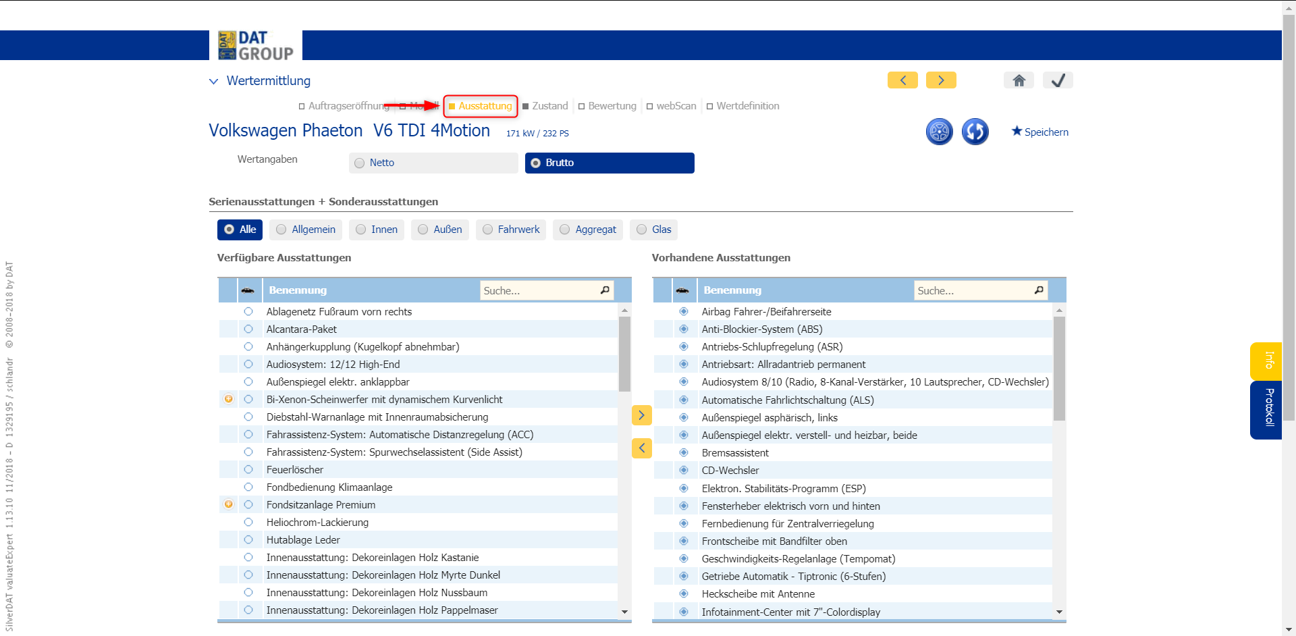
Task: Open the Bewertung step
Action: pyautogui.click(x=607, y=106)
